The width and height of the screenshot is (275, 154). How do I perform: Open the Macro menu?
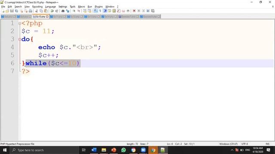click(x=81, y=7)
